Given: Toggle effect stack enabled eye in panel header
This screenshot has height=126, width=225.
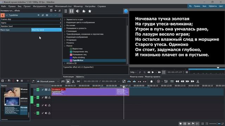Looking at the screenshot, I should tap(56, 10).
